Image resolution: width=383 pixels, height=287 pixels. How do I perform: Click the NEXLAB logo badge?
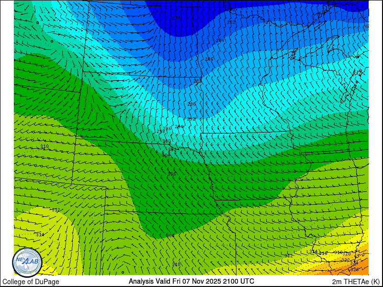click(27, 263)
